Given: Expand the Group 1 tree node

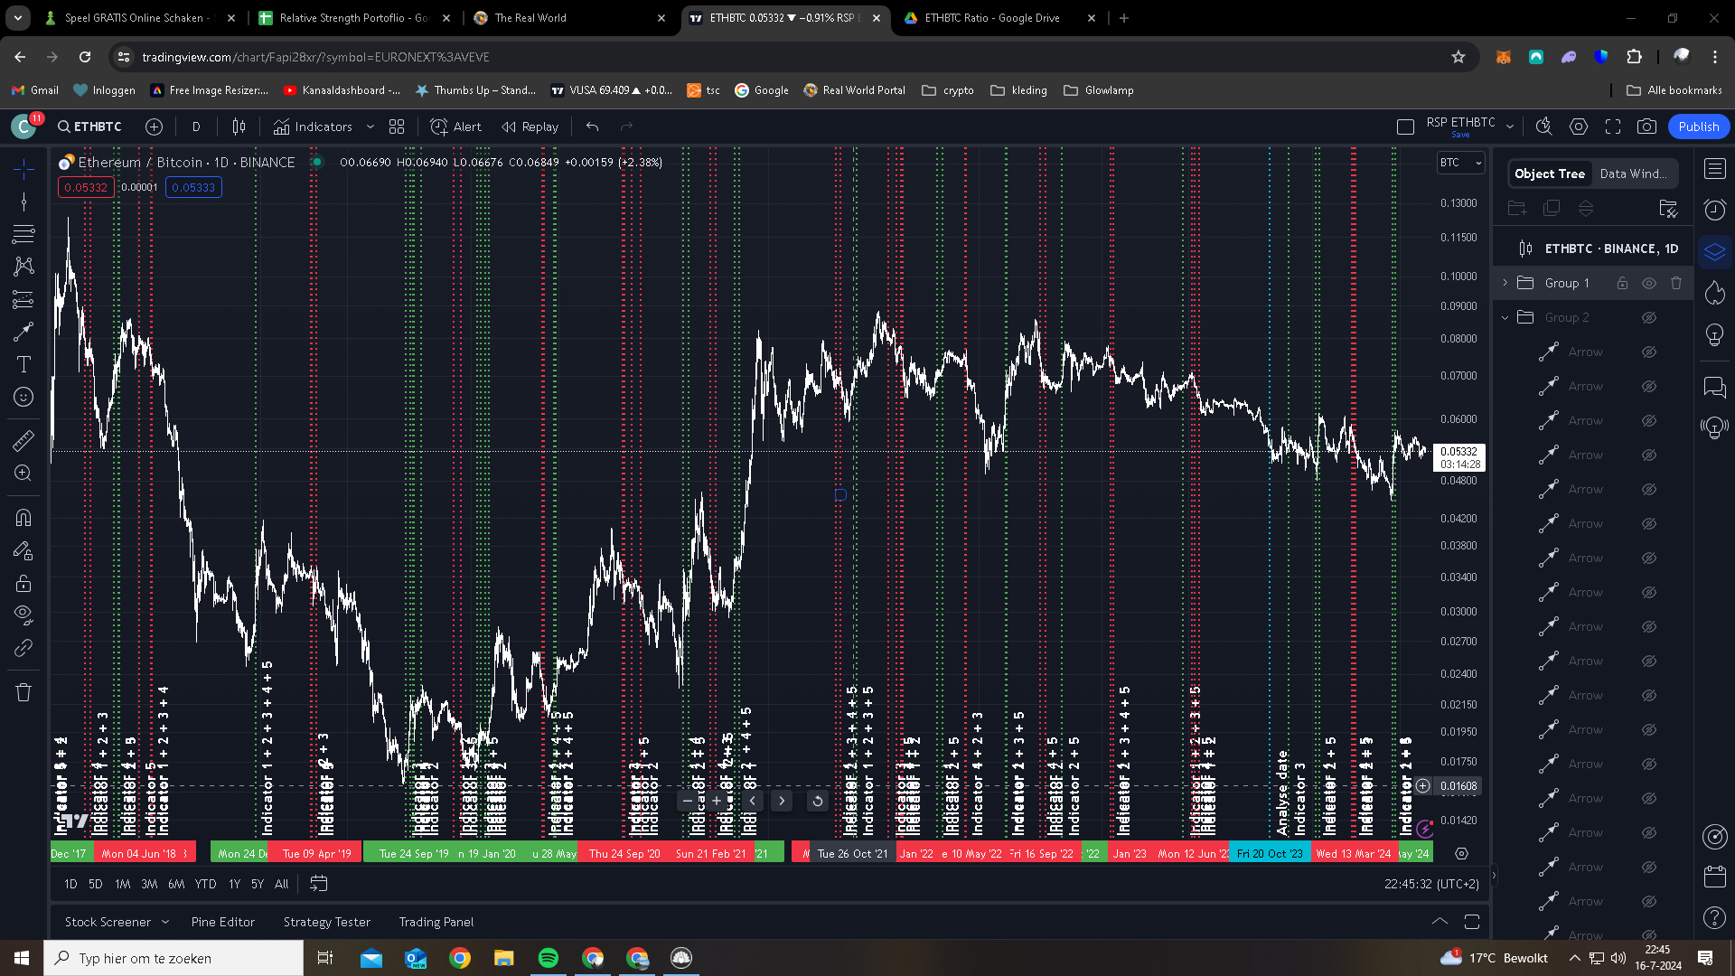Looking at the screenshot, I should [x=1505, y=283].
